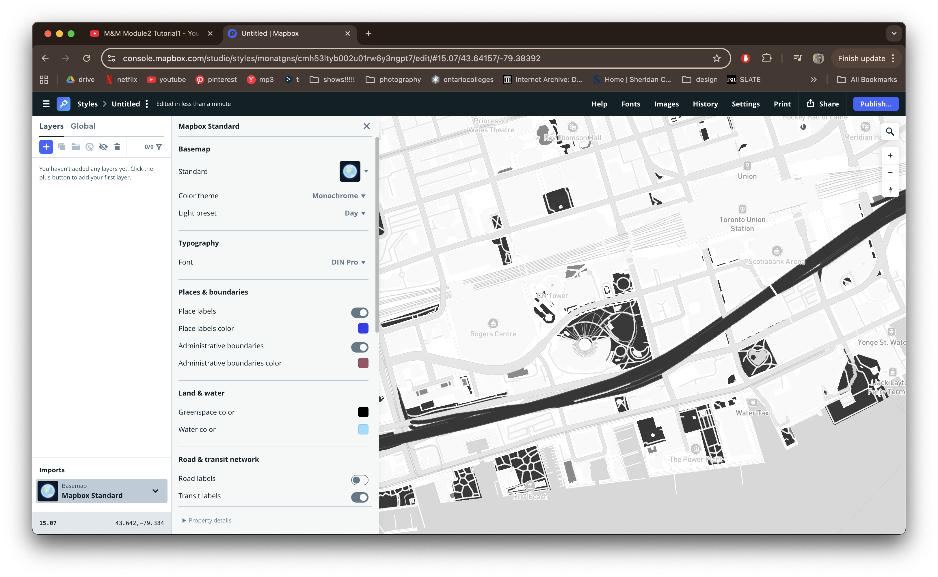Open the Water color swatch

coord(363,429)
